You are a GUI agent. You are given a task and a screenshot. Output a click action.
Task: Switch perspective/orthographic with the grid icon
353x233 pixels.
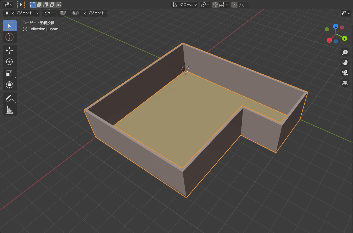[345, 83]
